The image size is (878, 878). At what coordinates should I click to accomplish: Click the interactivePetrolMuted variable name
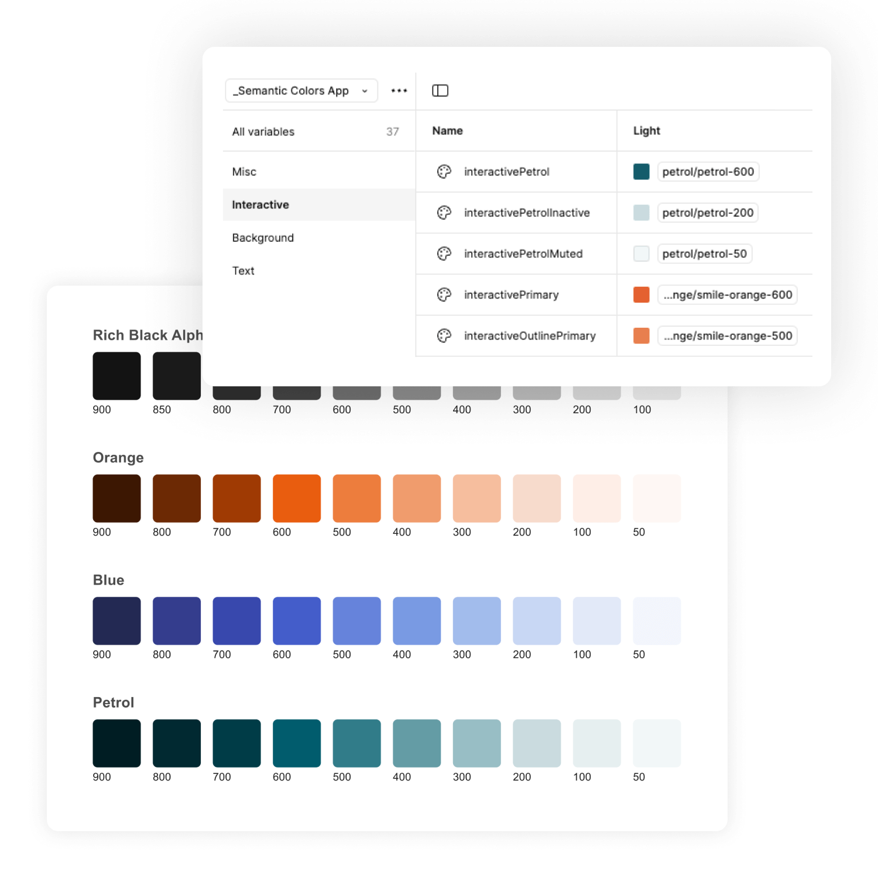(x=523, y=253)
